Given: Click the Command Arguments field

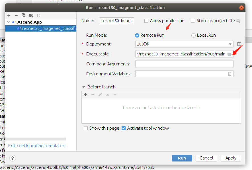Looking at the screenshot, I should tap(184, 64).
